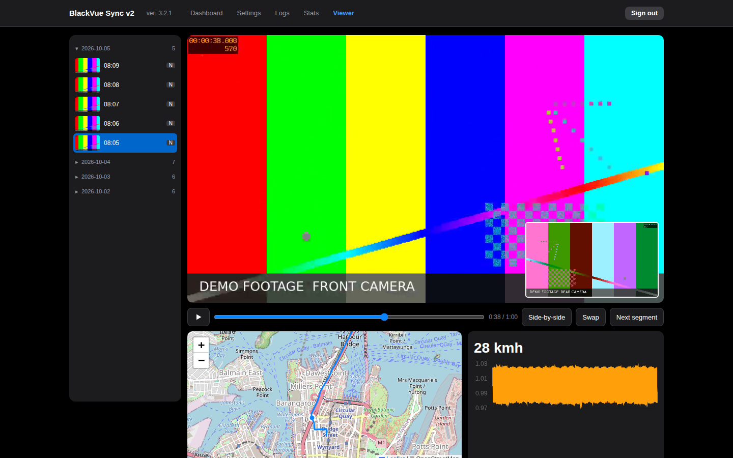733x458 pixels.
Task: Play the video with the play button
Action: tap(199, 317)
